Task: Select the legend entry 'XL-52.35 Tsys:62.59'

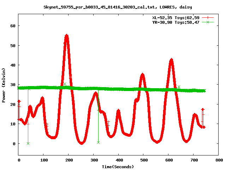Action: point(176,18)
